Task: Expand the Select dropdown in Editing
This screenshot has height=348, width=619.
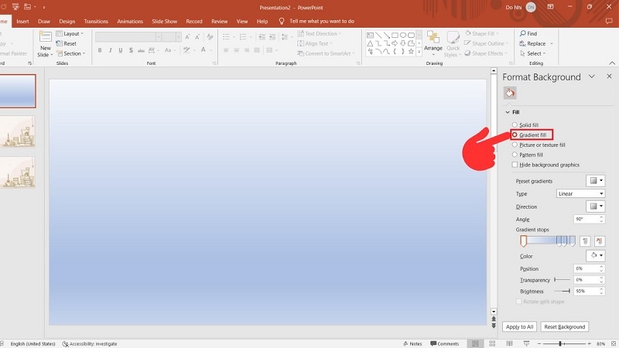Action: (532, 53)
